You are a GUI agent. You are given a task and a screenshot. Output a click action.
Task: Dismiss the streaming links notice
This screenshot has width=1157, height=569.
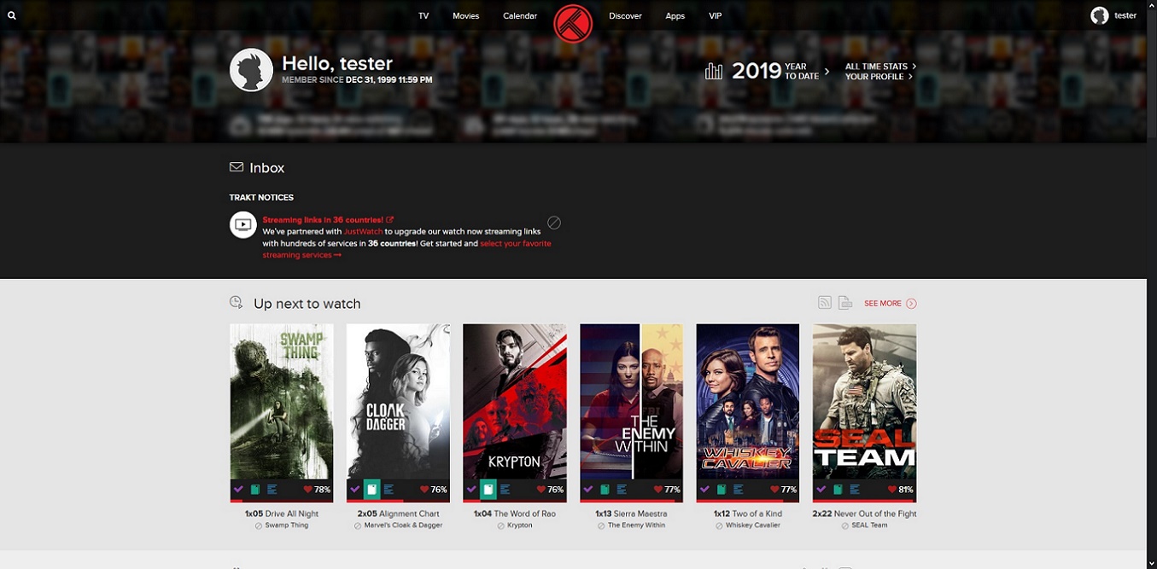click(554, 223)
